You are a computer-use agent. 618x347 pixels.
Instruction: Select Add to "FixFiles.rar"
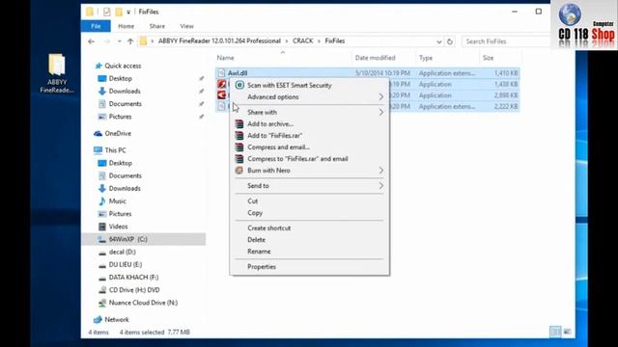(x=309, y=135)
